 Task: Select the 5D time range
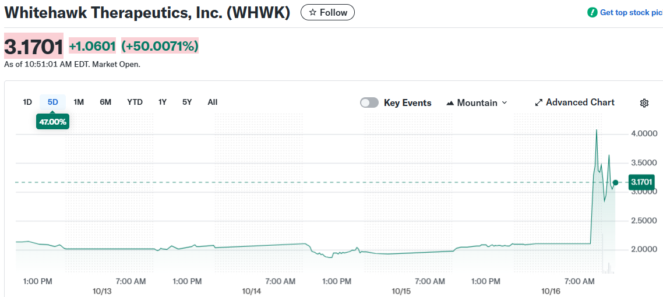click(x=53, y=102)
